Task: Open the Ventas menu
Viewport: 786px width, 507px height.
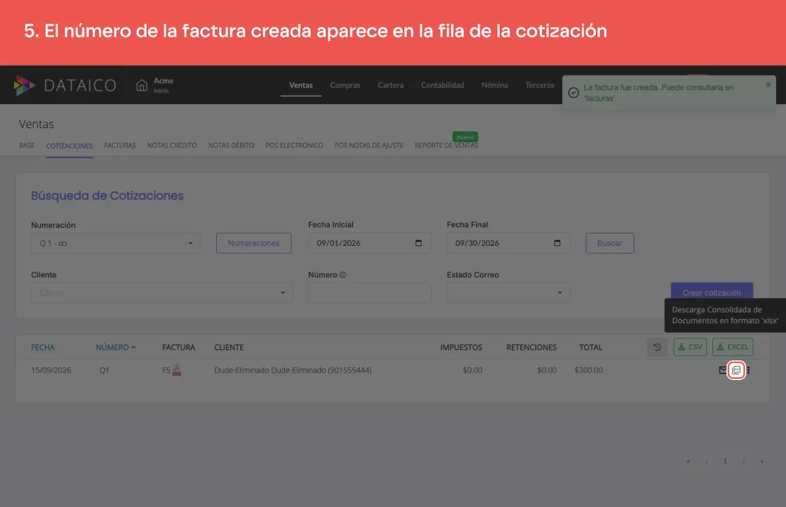Action: click(301, 85)
